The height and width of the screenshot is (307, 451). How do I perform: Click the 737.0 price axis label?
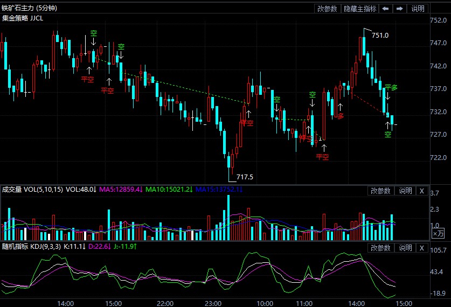[439, 88]
